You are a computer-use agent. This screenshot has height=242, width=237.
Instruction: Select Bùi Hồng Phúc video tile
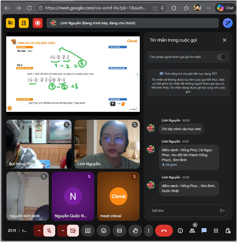(39, 144)
